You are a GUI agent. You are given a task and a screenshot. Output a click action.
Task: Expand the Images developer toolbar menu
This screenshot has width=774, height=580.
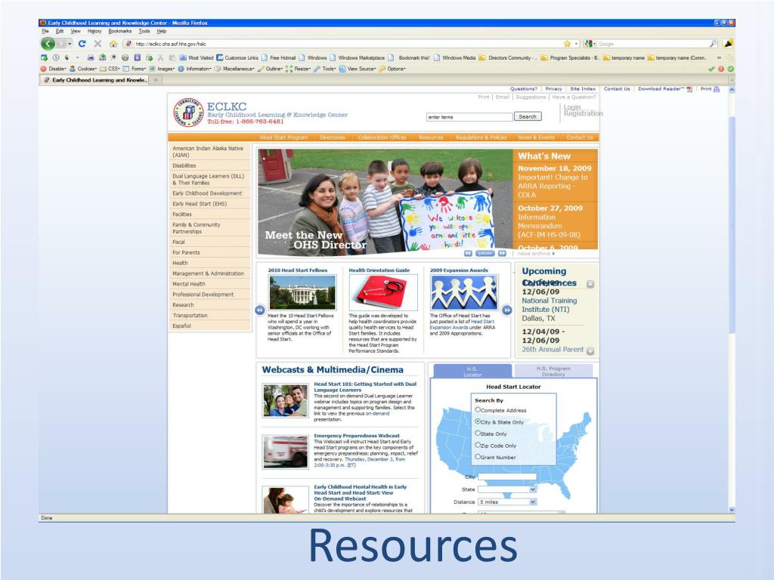click(x=163, y=69)
